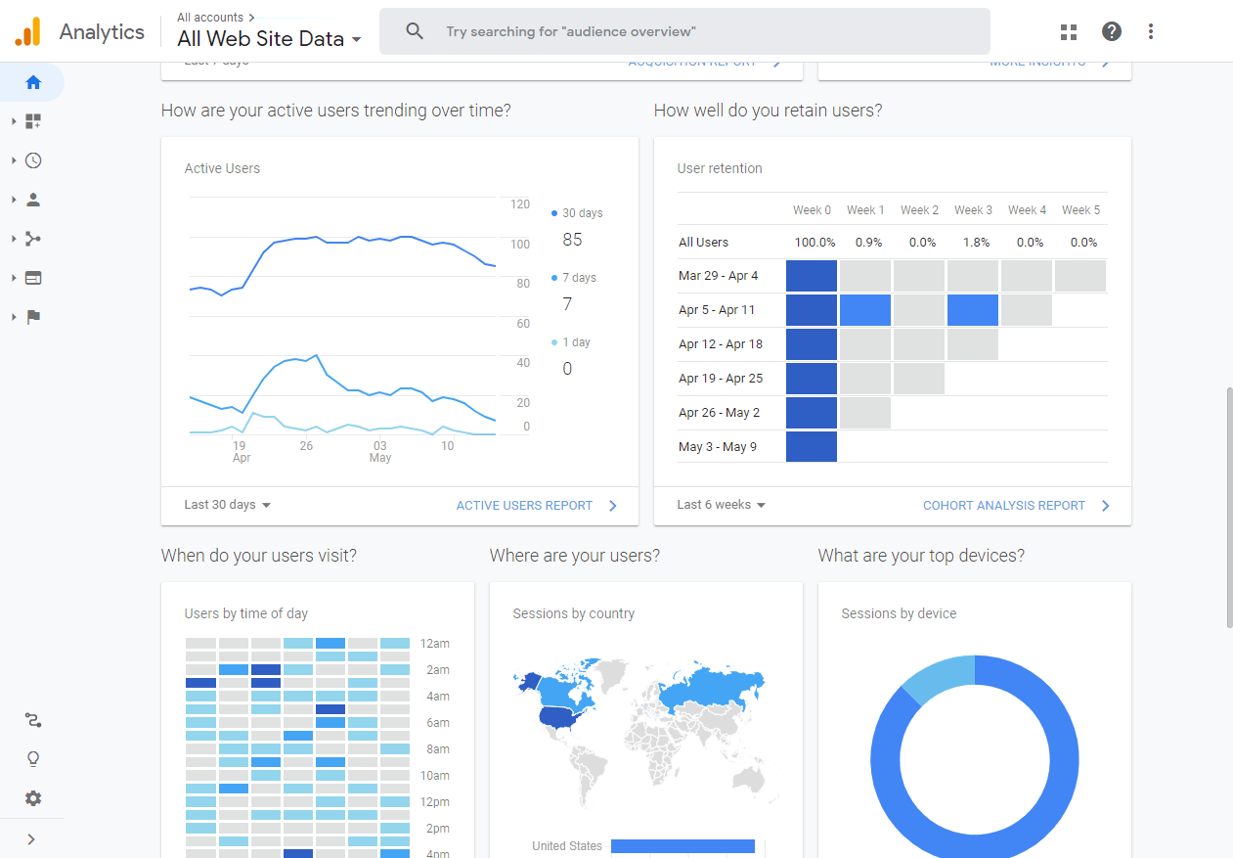1233x858 pixels.
Task: Open the Discover lightbulb icon
Action: [33, 759]
